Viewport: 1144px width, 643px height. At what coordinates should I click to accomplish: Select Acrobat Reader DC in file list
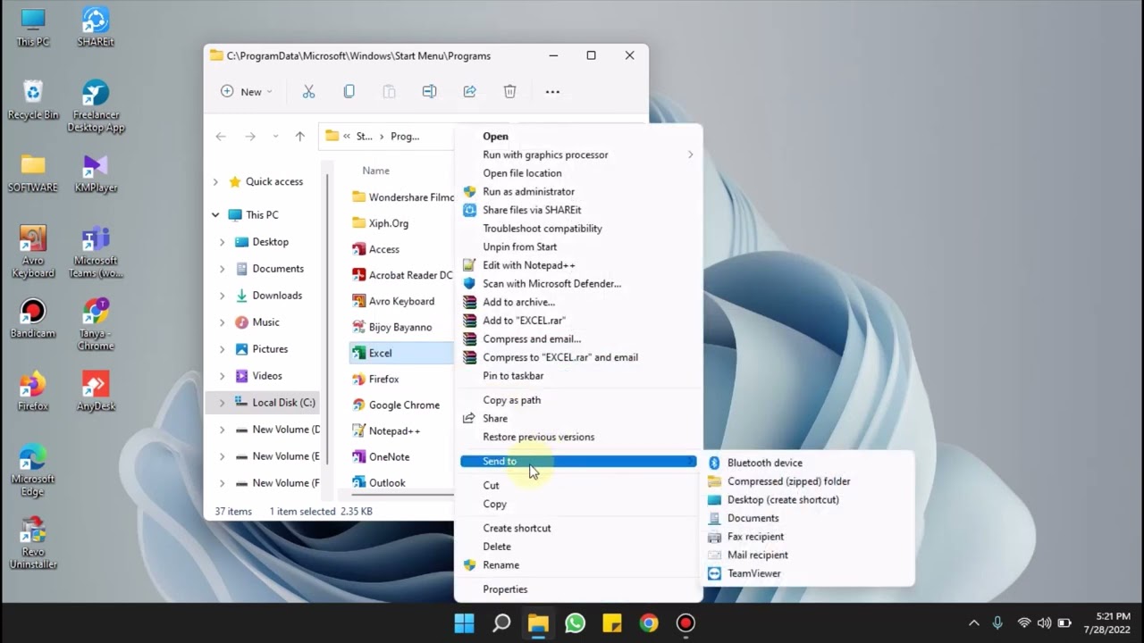point(401,275)
